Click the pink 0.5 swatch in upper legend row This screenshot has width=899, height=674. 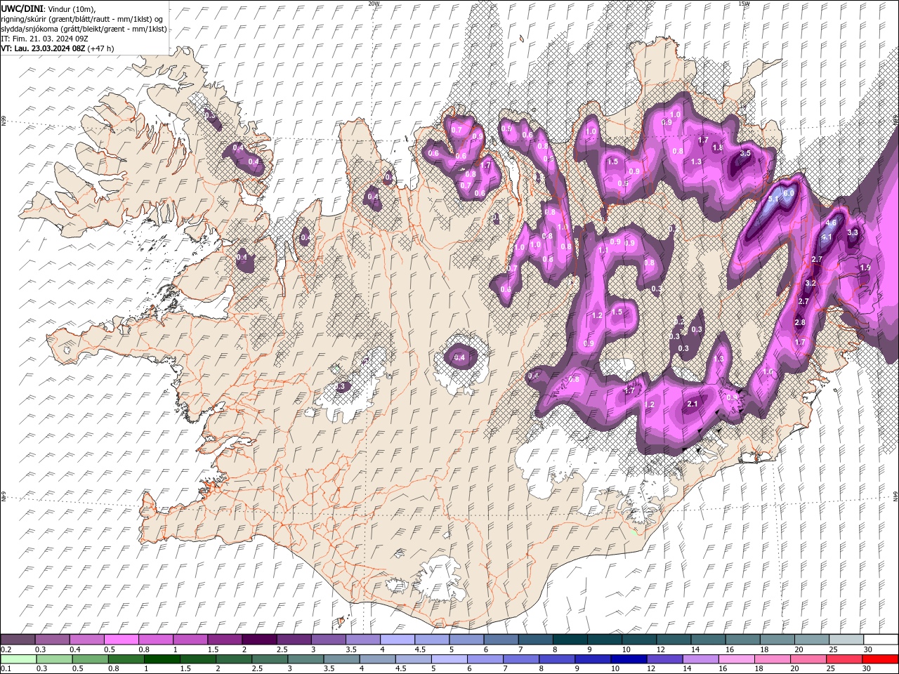pos(121,640)
